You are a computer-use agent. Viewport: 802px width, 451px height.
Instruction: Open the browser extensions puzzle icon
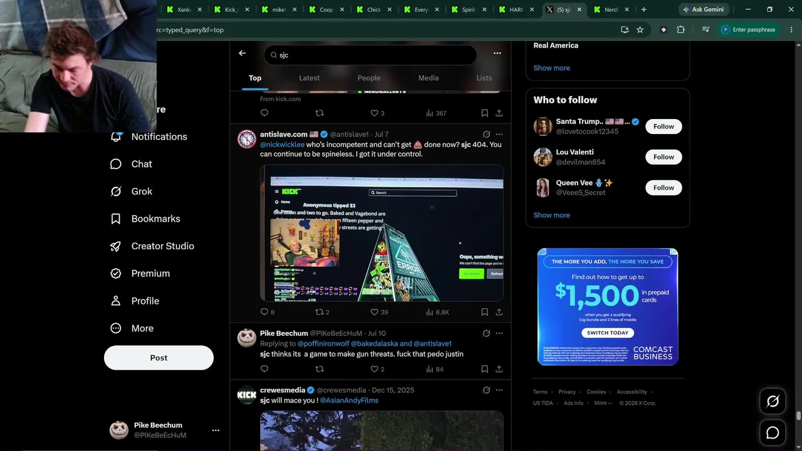(x=680, y=29)
